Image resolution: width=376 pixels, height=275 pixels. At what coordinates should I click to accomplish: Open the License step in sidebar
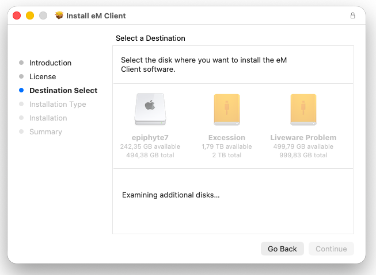coord(43,77)
